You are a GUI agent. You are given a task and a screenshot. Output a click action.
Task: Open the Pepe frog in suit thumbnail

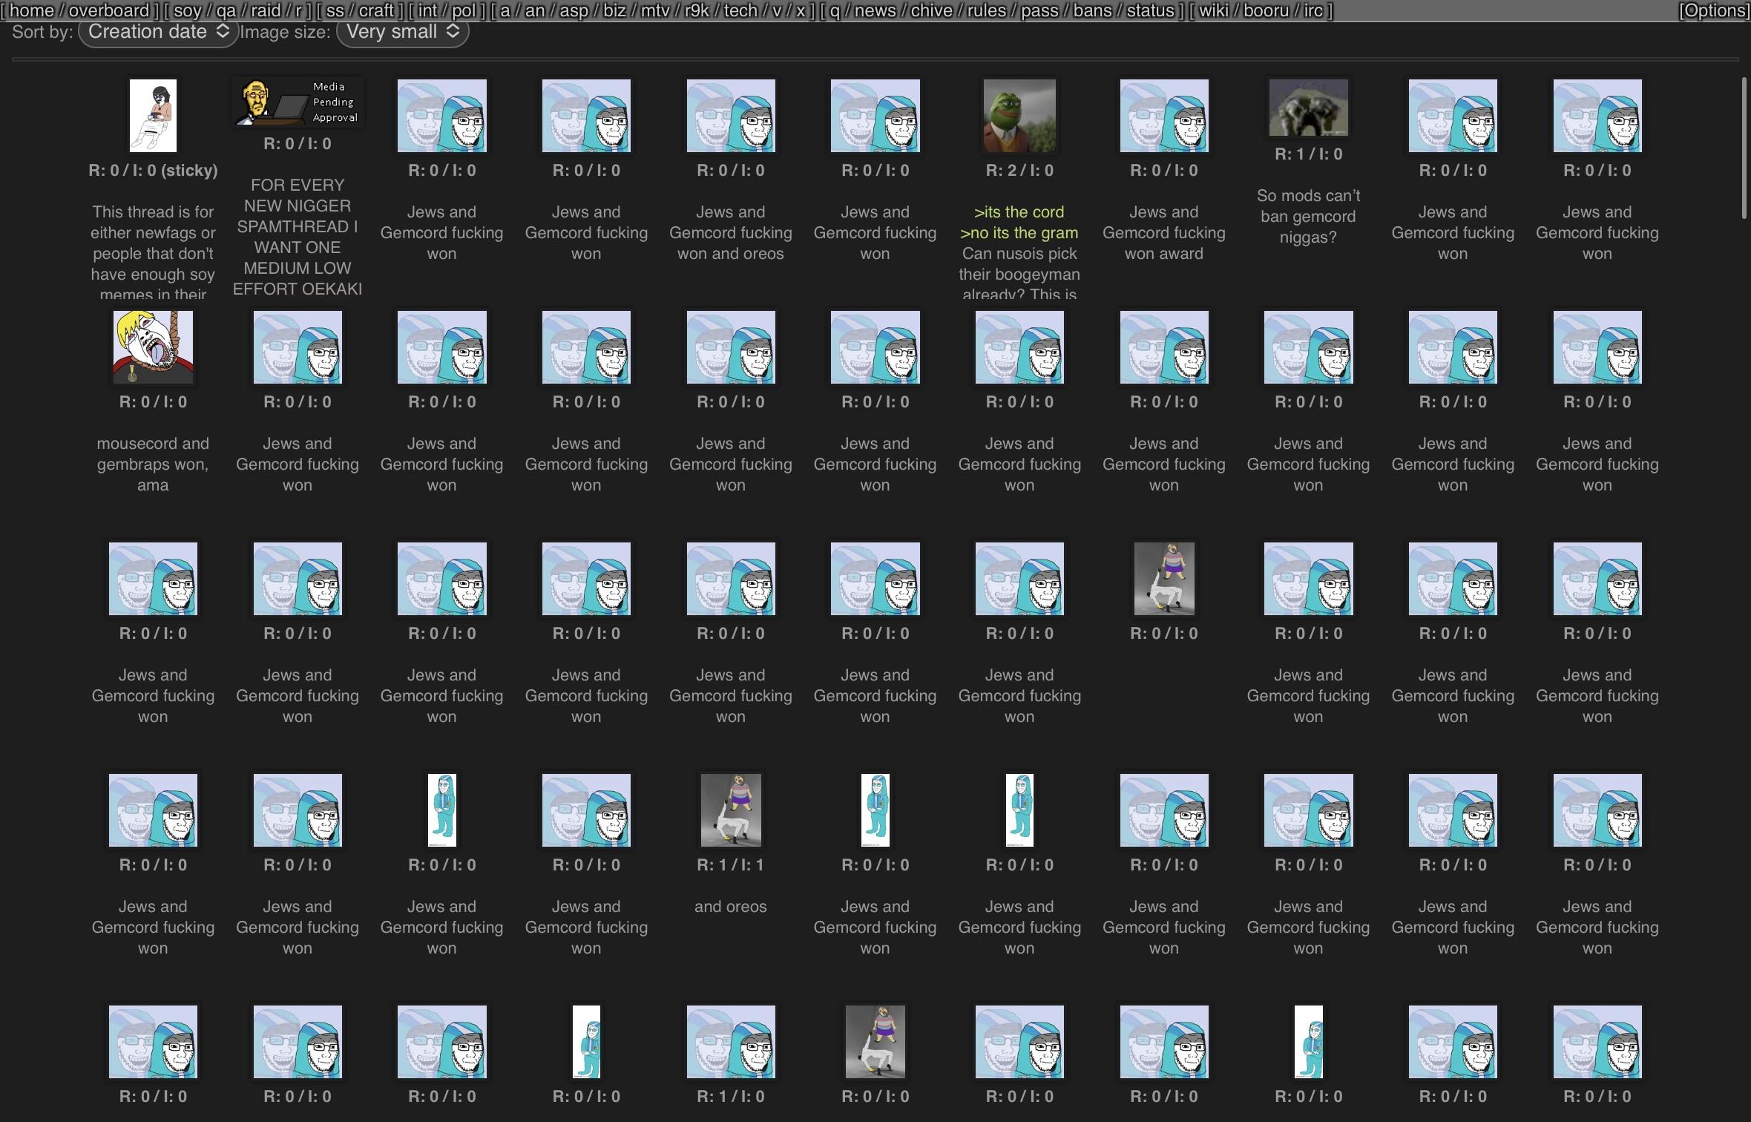tap(1019, 116)
